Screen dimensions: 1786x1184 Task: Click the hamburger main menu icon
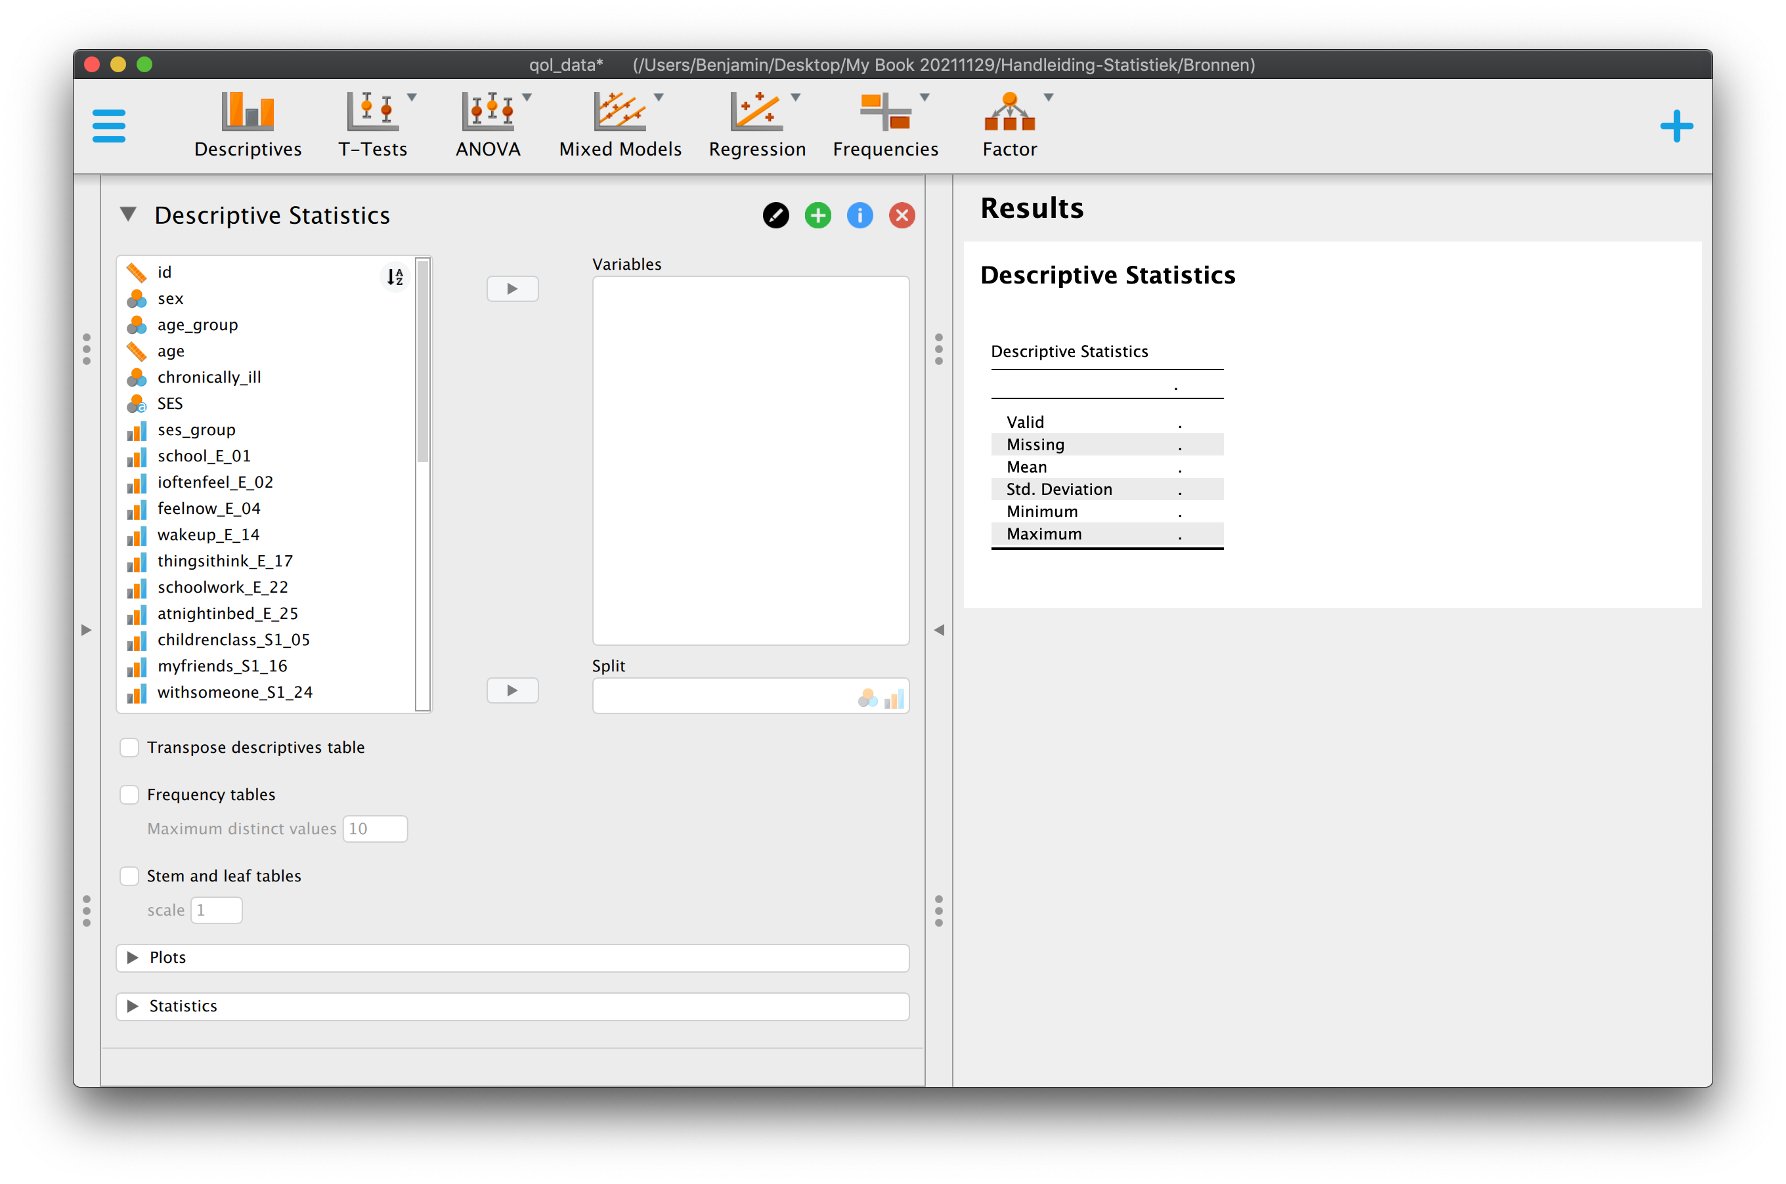click(109, 126)
